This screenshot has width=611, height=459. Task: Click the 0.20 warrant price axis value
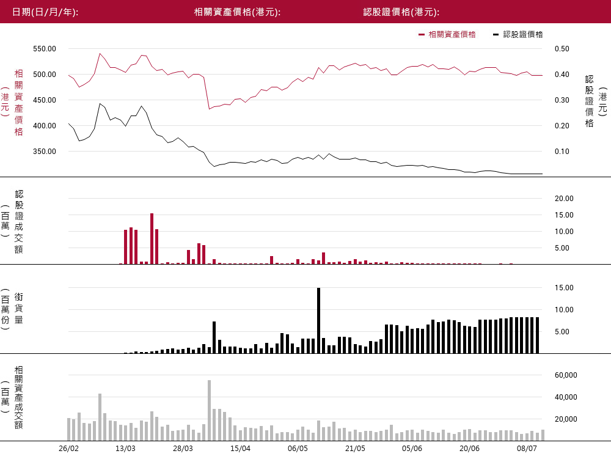(x=562, y=126)
